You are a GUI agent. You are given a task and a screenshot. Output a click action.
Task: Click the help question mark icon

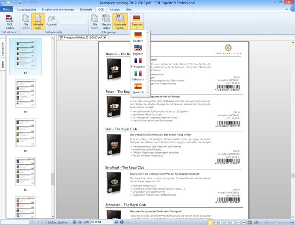pyautogui.click(x=292, y=9)
